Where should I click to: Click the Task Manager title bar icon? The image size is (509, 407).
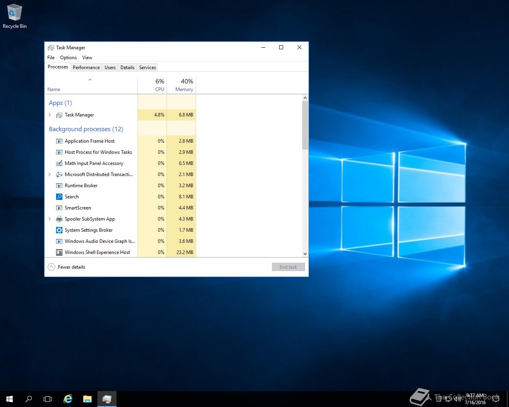tap(51, 48)
